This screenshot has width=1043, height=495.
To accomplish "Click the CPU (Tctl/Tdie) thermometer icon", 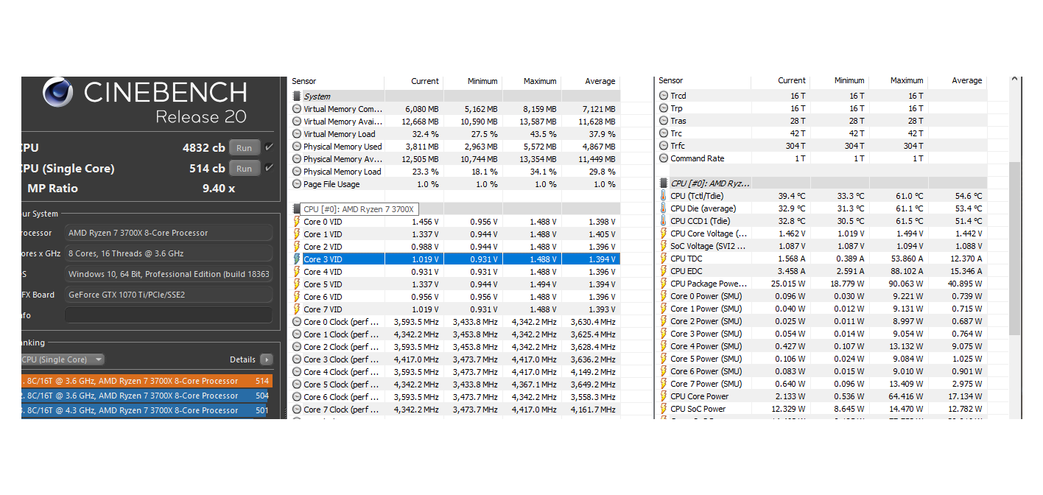I will 664,196.
